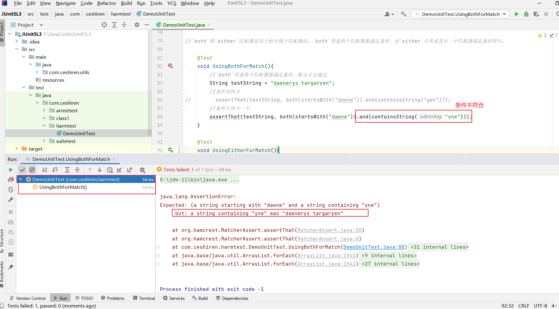Select UsingBothForMatch() in test results tree
The width and height of the screenshot is (559, 309).
(63, 187)
